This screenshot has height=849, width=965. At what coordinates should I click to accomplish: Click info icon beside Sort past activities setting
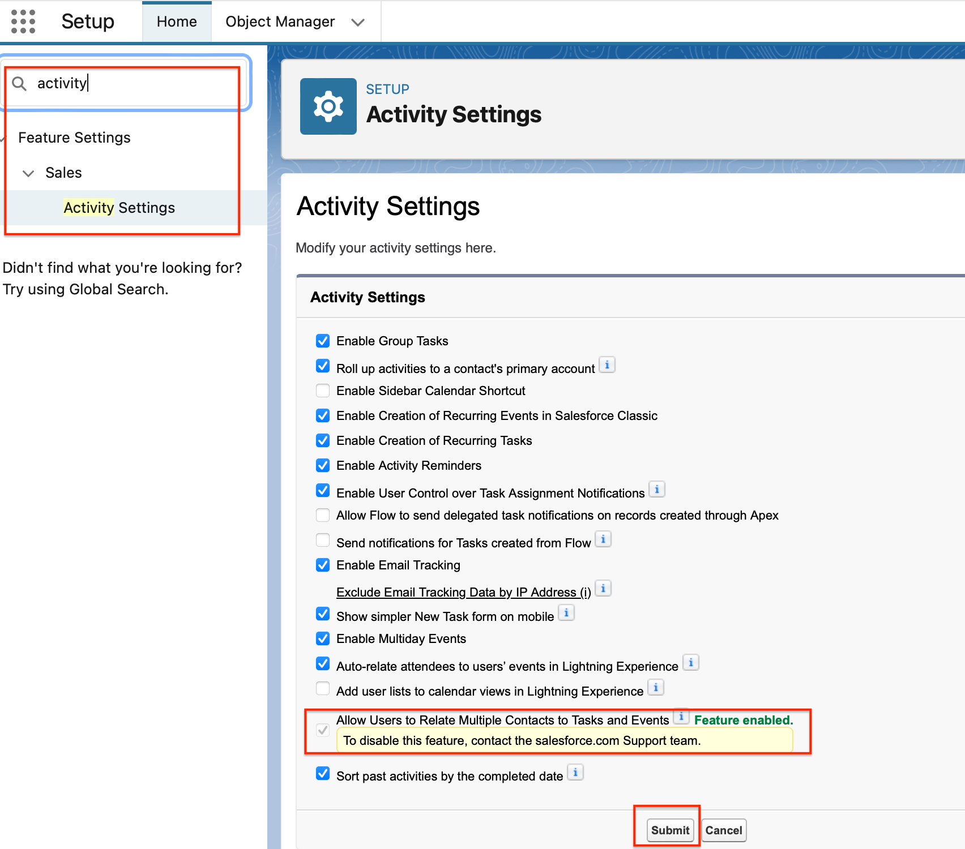coord(575,772)
